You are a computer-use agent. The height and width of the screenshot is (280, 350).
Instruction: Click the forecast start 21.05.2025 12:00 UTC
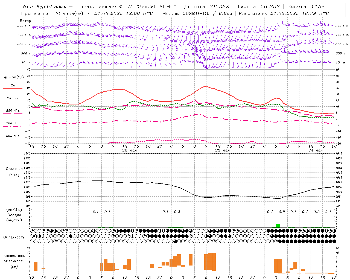click(x=124, y=13)
